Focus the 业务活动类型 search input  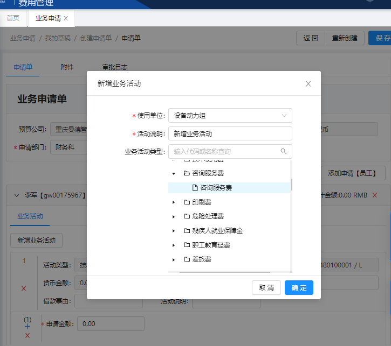tap(230, 151)
